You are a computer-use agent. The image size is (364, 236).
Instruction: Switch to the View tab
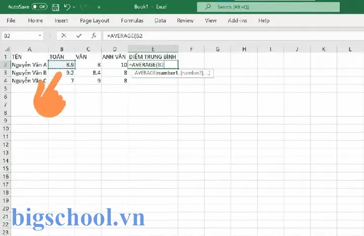[210, 21]
